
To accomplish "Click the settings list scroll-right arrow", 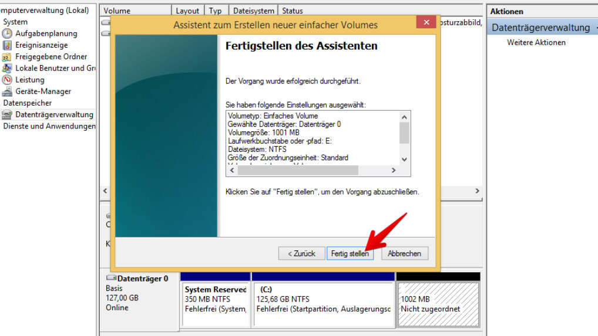I will pos(394,170).
